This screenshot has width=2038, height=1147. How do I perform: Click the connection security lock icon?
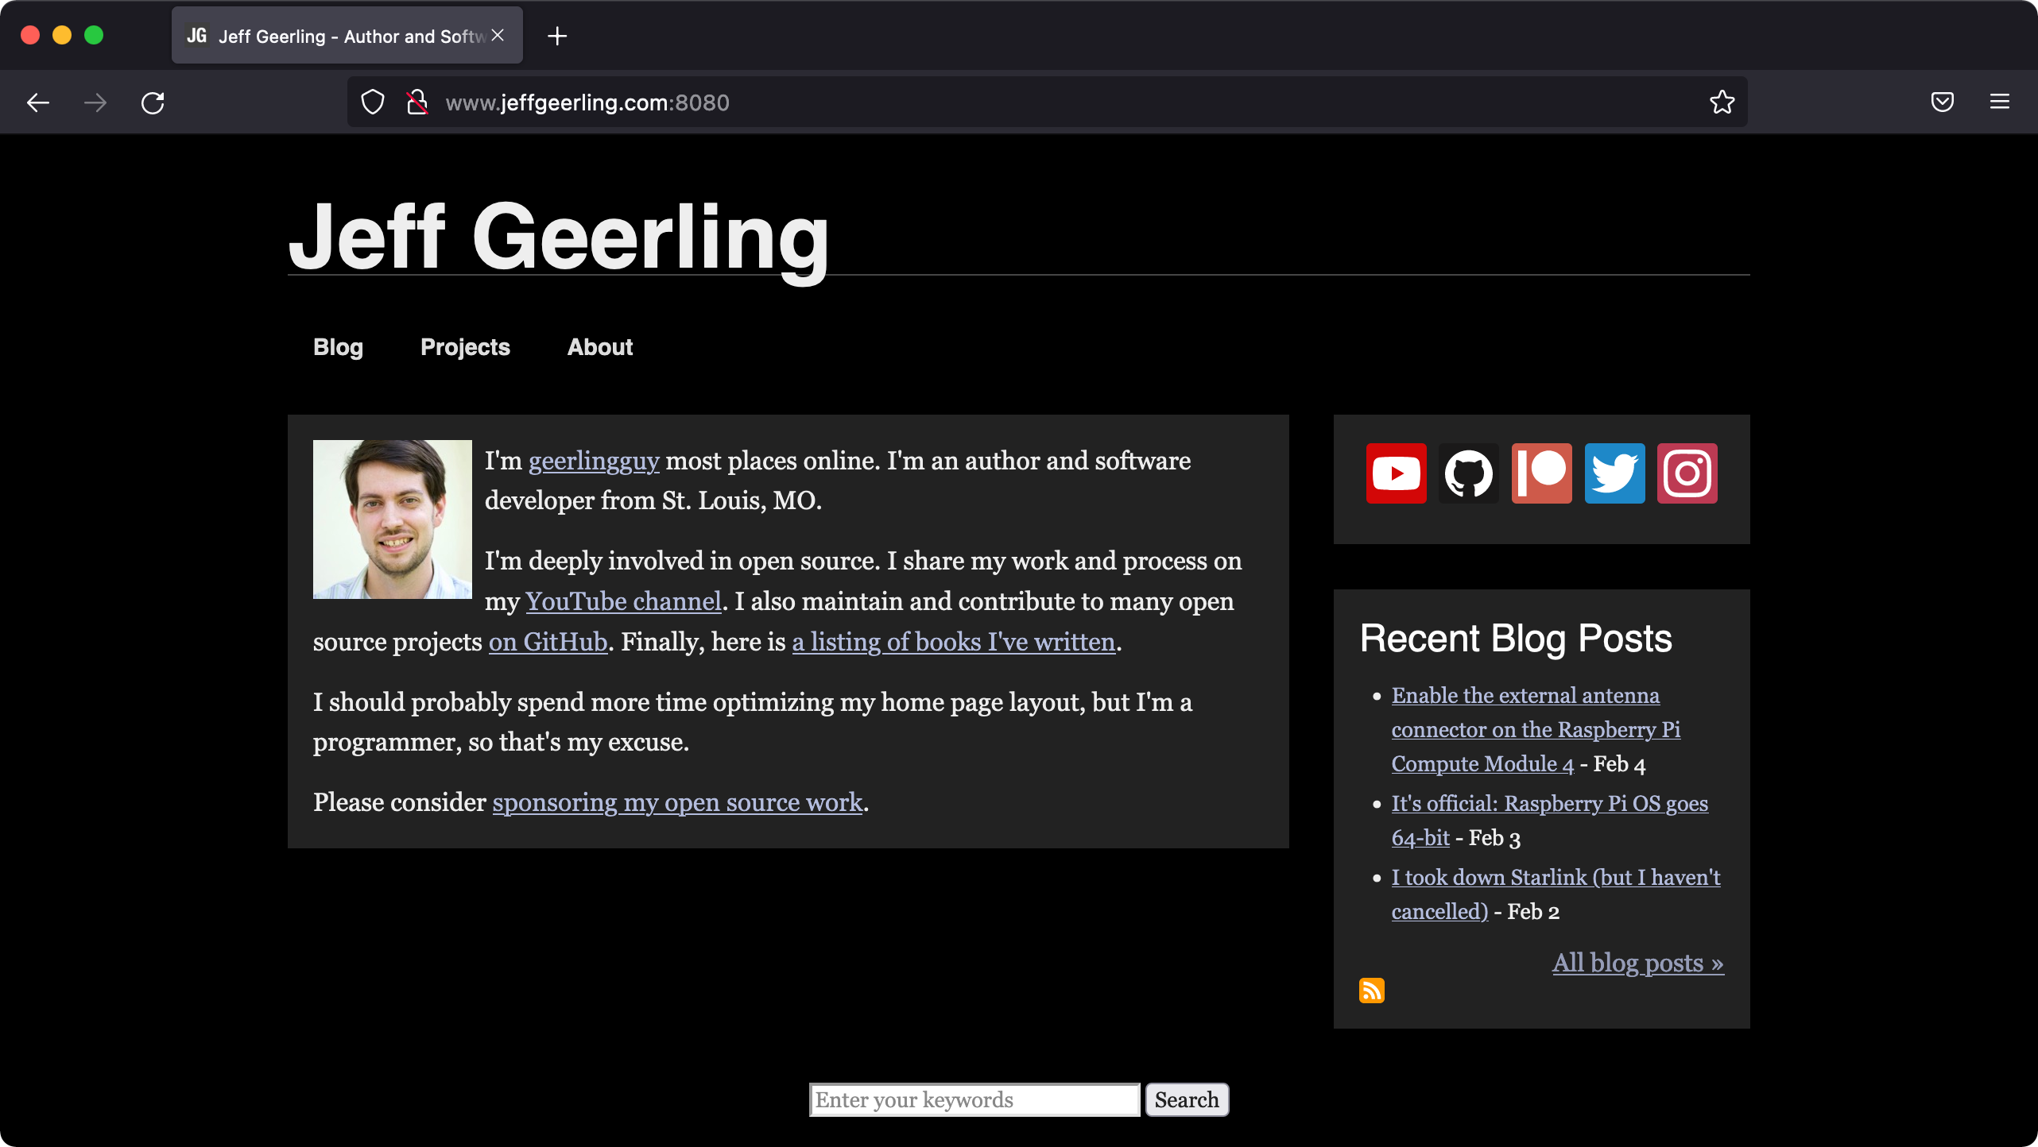417,102
